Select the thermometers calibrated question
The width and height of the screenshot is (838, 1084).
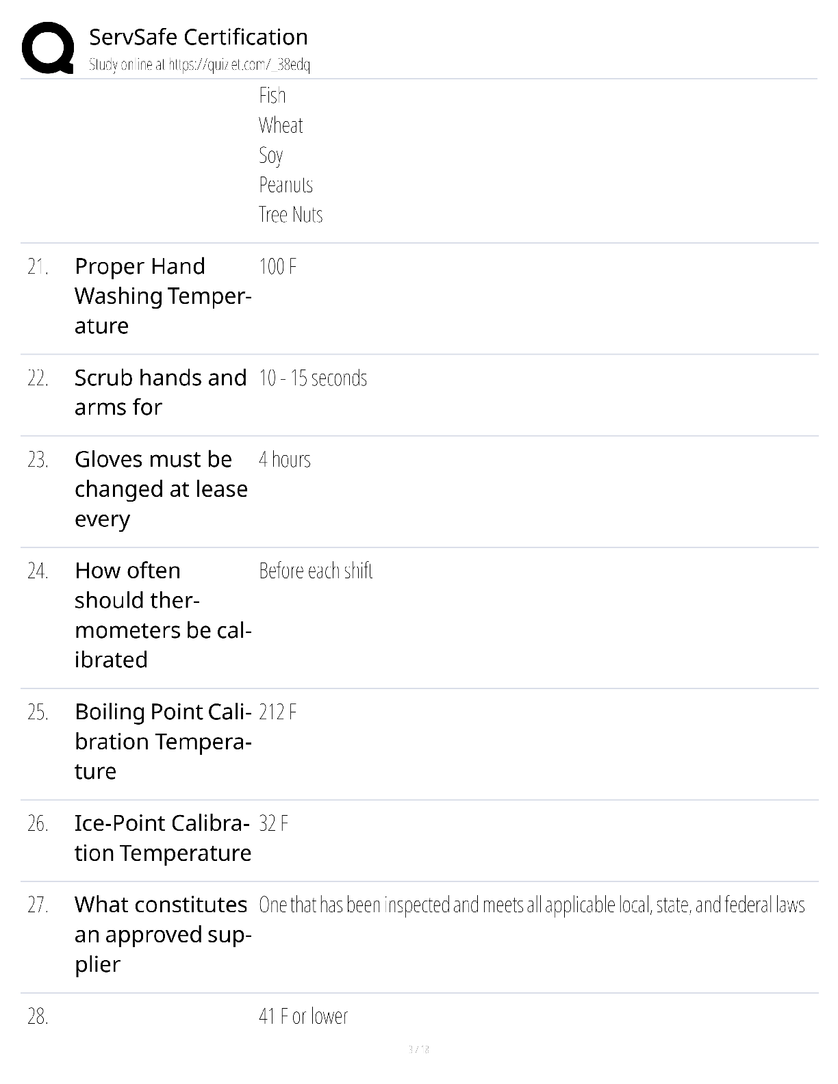tap(163, 615)
